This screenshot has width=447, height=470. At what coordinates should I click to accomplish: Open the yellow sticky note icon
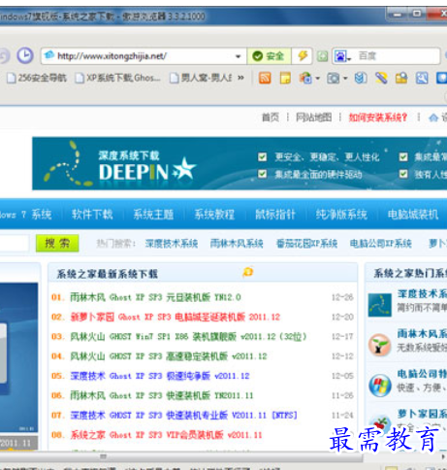285,78
